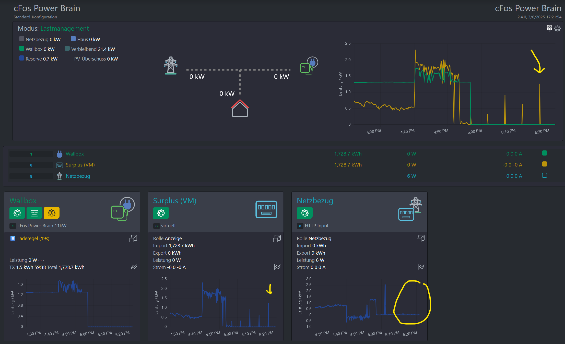The image size is (565, 344).
Task: Click the Reserve 0.7 kW value
Action: coord(50,59)
